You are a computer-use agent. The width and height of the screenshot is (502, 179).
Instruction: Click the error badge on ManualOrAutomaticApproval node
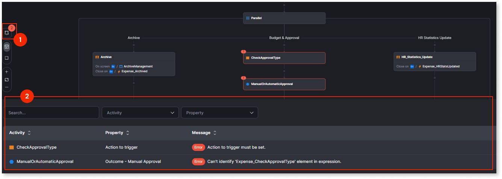tap(243, 78)
